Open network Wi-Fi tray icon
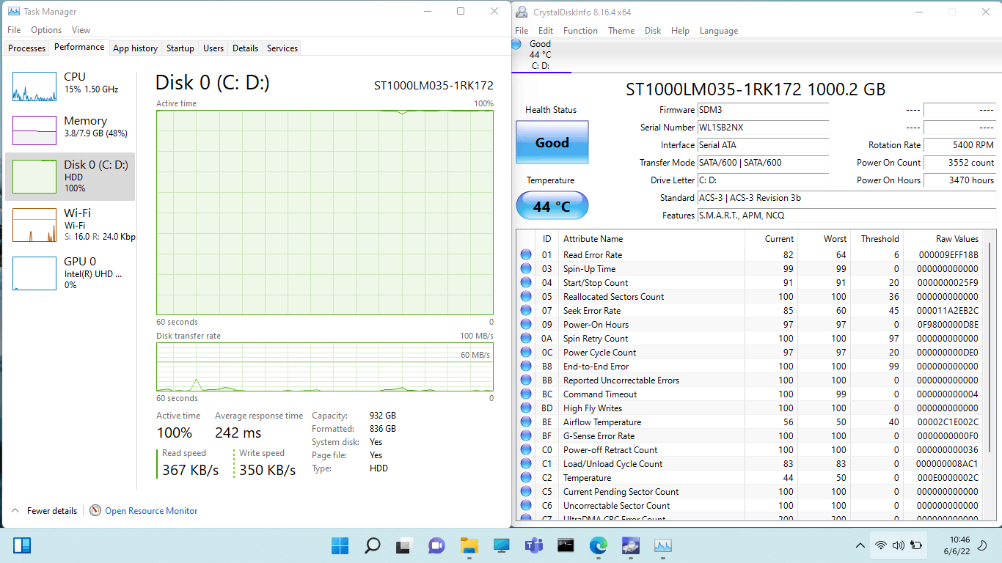 881,545
